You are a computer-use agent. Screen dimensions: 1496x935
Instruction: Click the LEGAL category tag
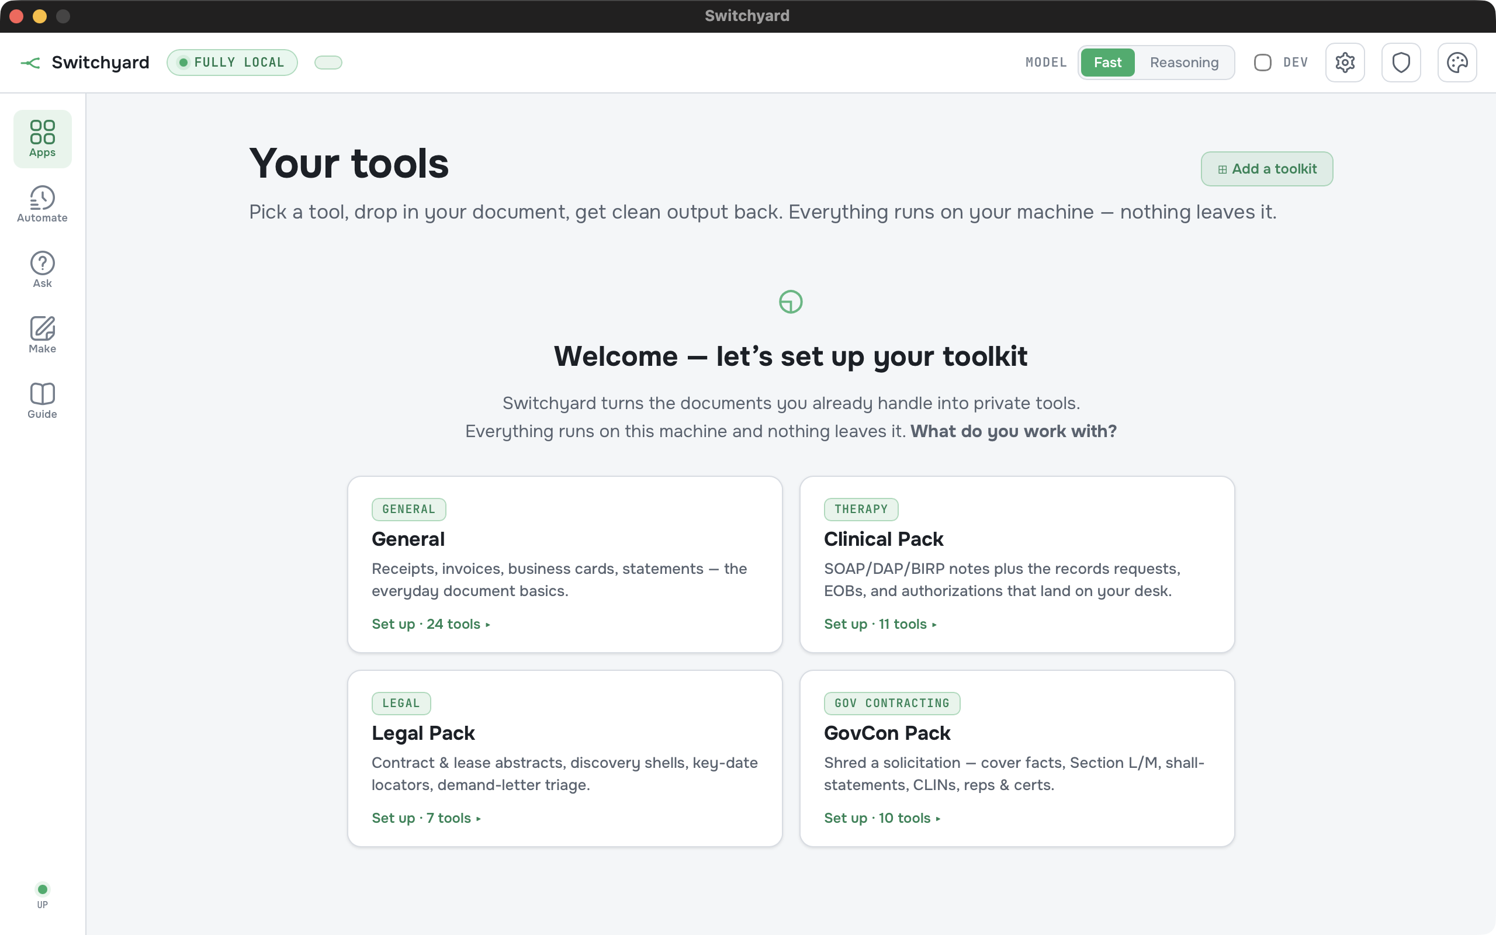tap(401, 704)
